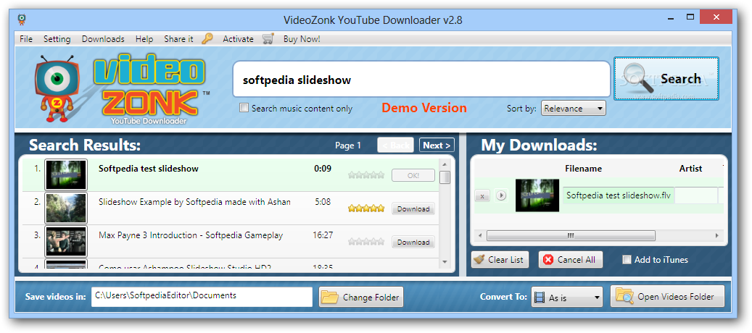
Task: Click the 5:08 duration text
Action: coord(323,202)
